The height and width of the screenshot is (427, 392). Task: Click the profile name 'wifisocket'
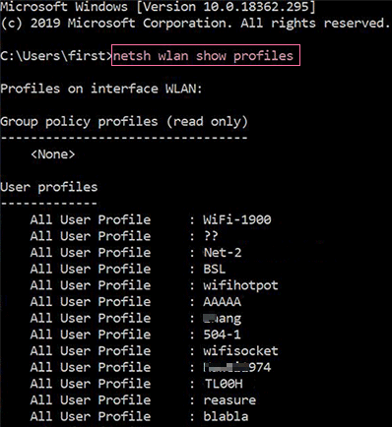240,351
